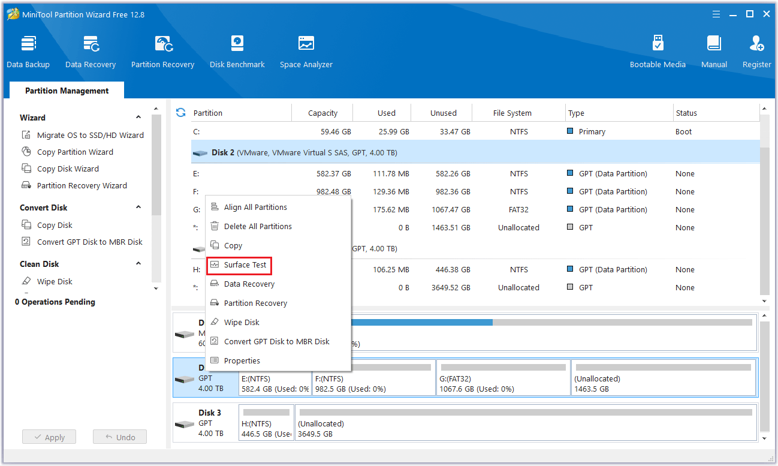Click the Copy Partition Wizard icon

(26, 152)
